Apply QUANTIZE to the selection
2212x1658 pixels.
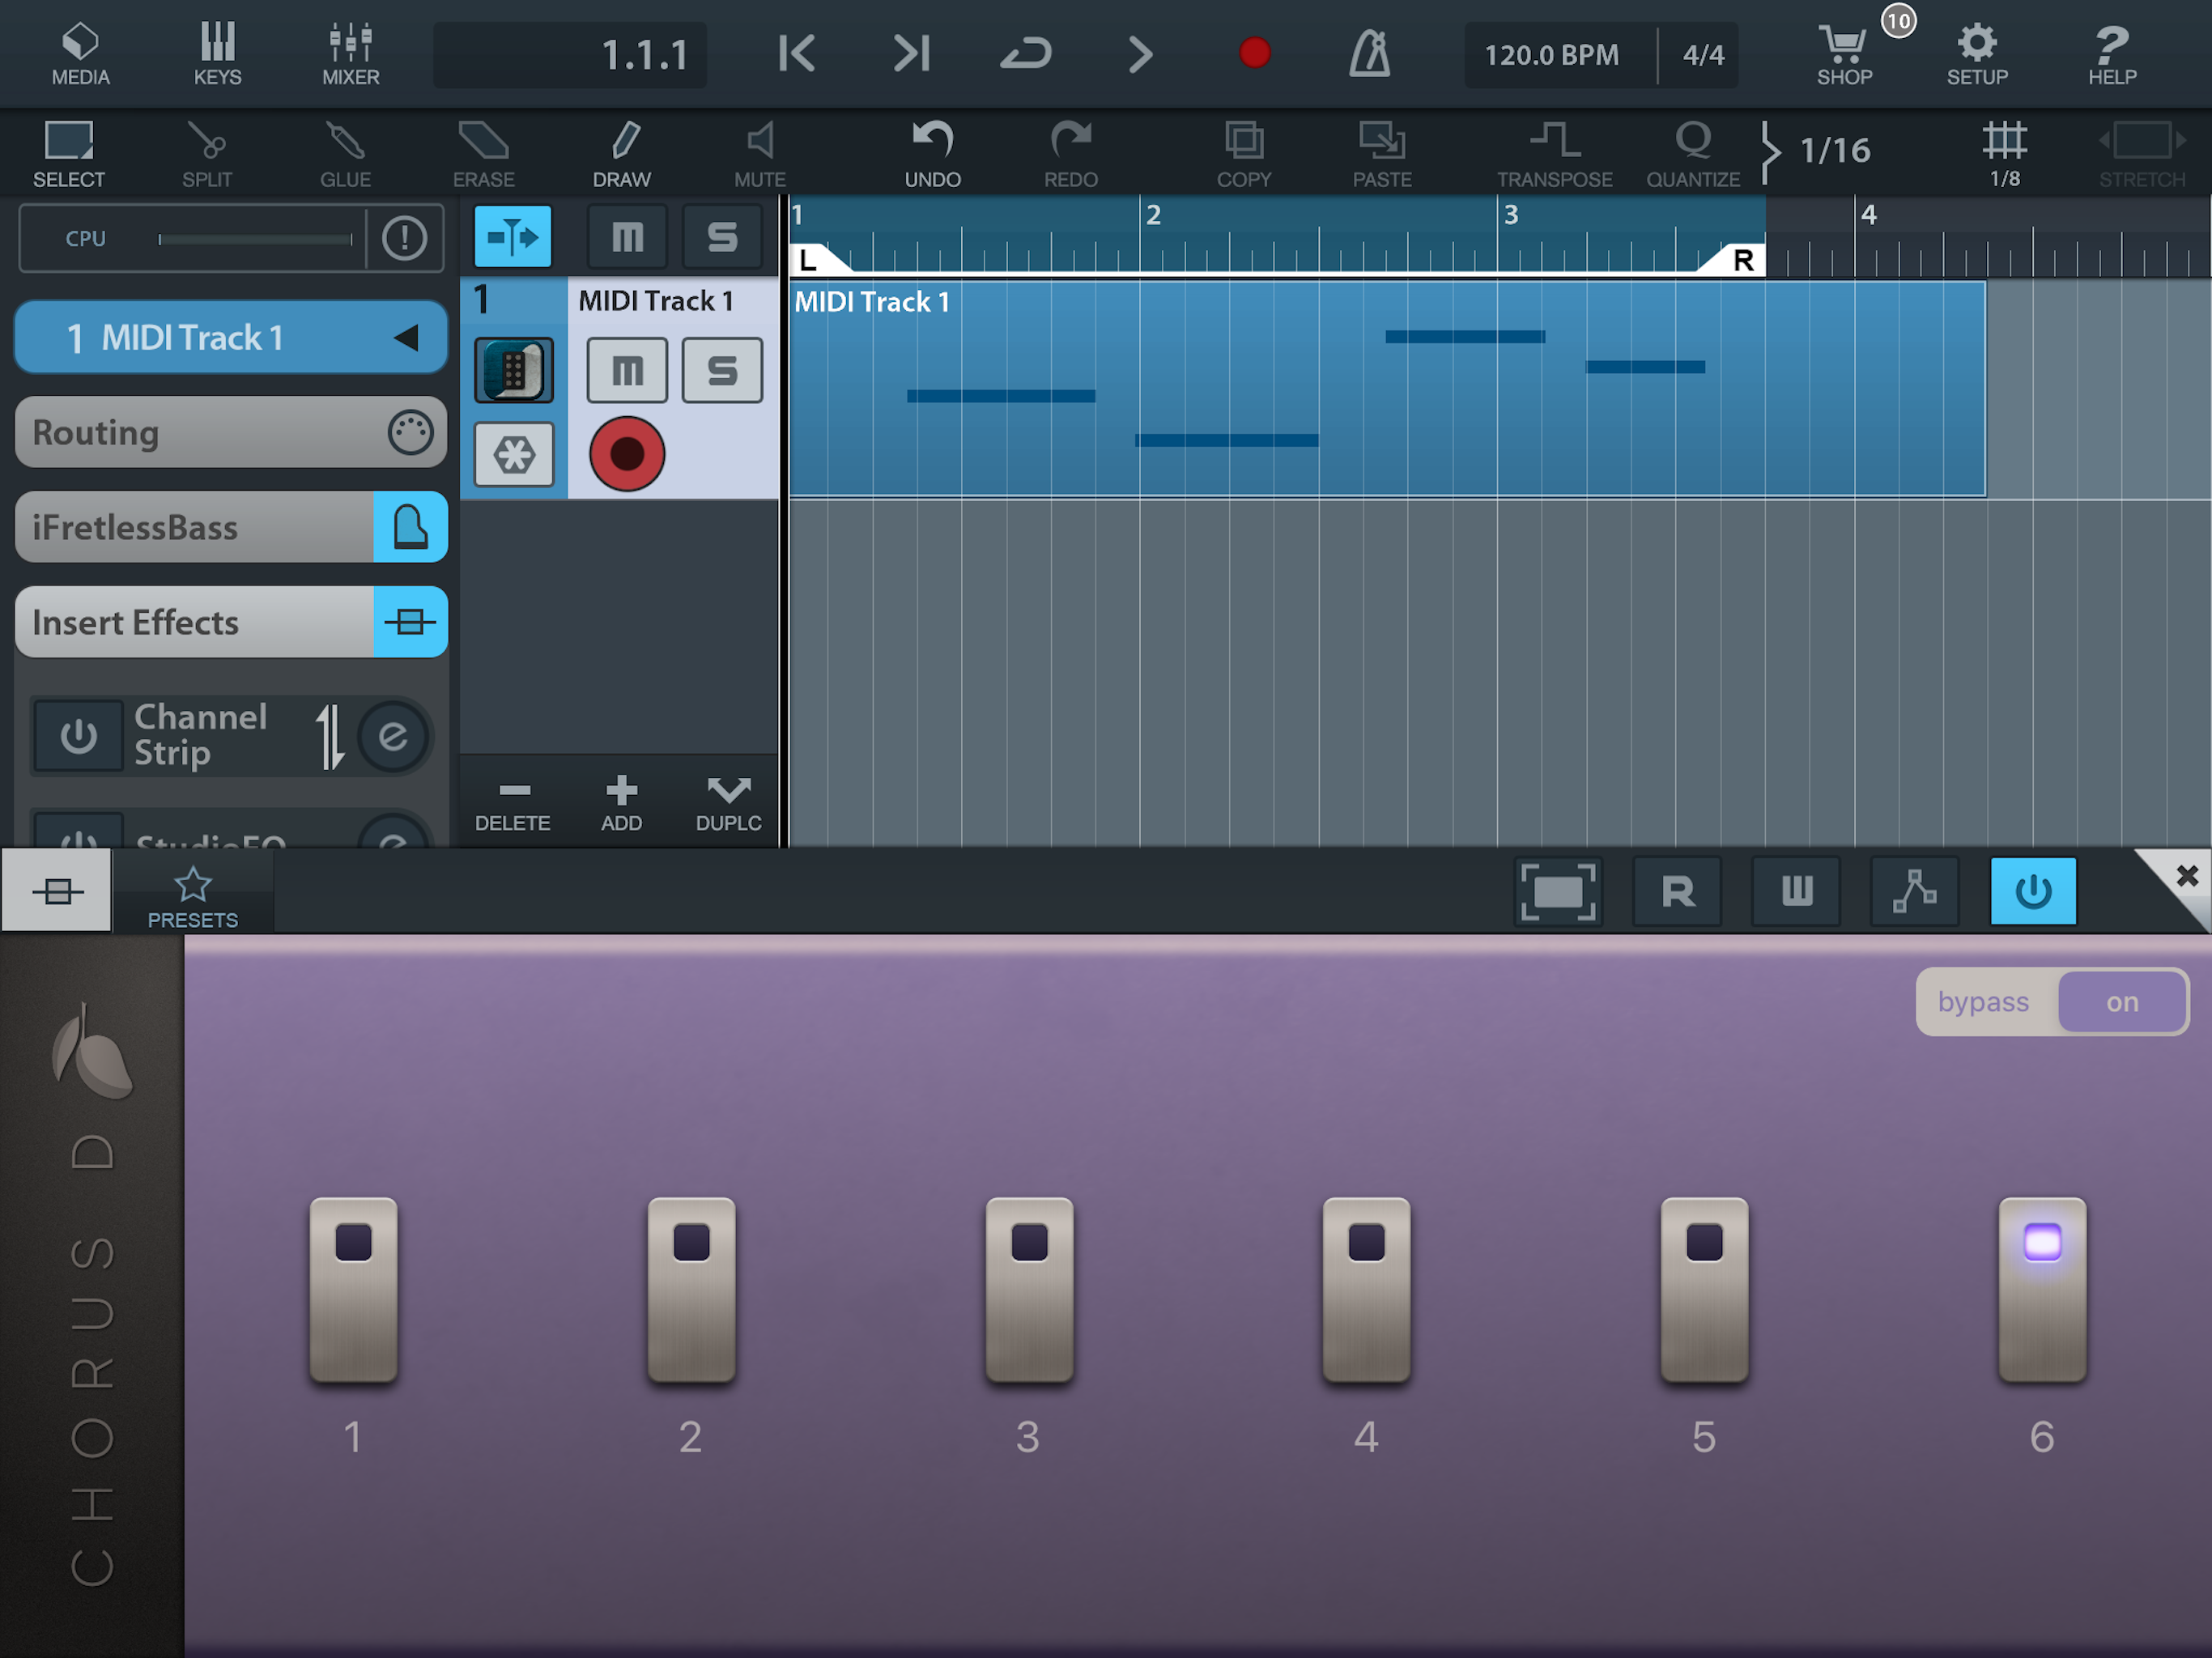[x=1693, y=153]
